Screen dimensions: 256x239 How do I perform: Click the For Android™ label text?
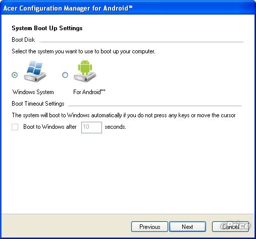[x=89, y=92]
